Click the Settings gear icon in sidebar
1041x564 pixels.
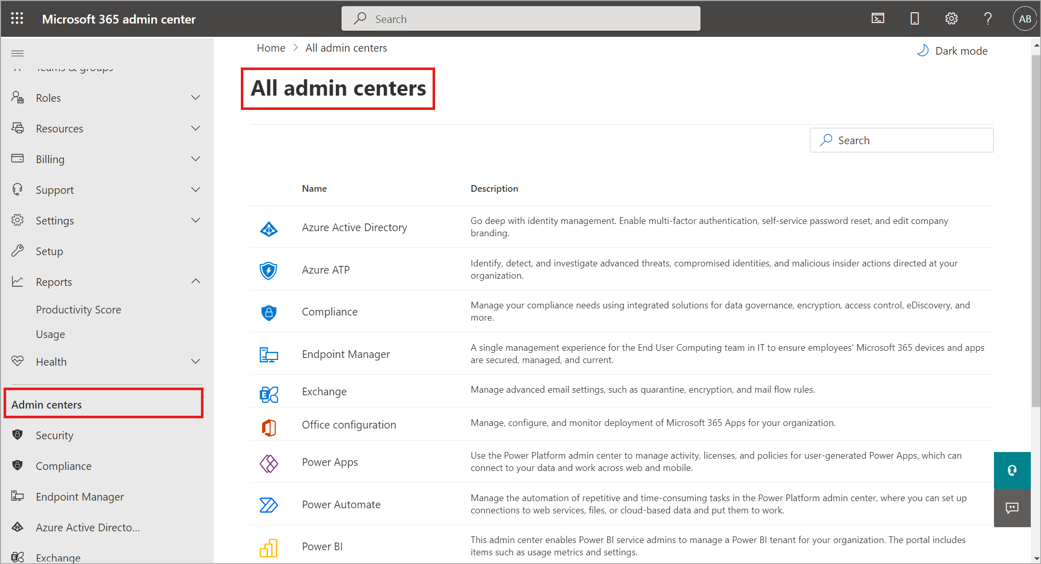[17, 220]
